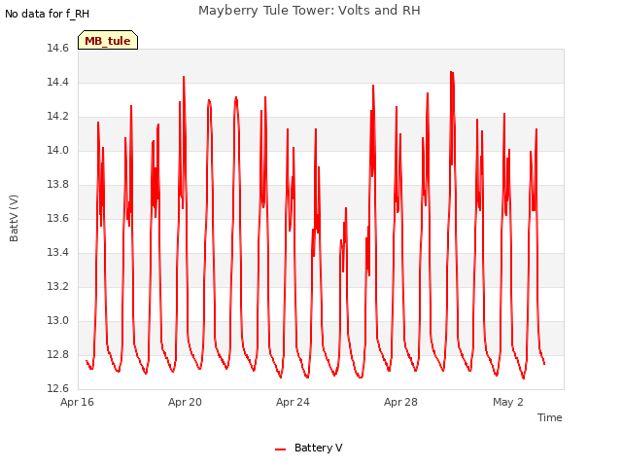This screenshot has width=622, height=467.
Task: Click the Apr 20 x-axis tick label
Action: coord(185,402)
